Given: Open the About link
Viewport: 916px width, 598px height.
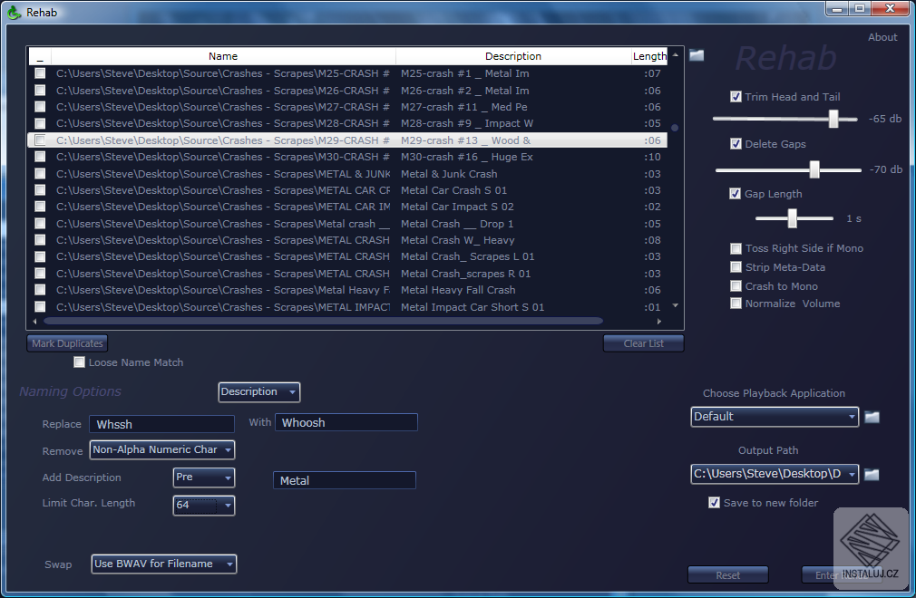Looking at the screenshot, I should [x=882, y=37].
